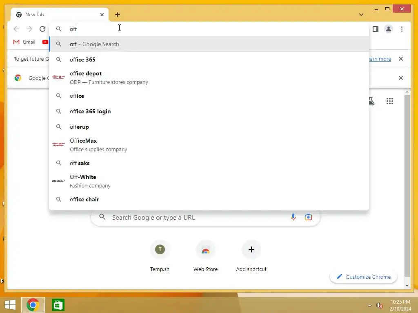Select the 'off - Google Search' suggestion
Screen dimensions: 418x313
click(209, 44)
